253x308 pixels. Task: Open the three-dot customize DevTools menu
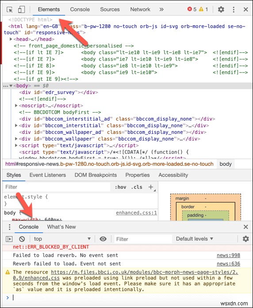point(234,9)
